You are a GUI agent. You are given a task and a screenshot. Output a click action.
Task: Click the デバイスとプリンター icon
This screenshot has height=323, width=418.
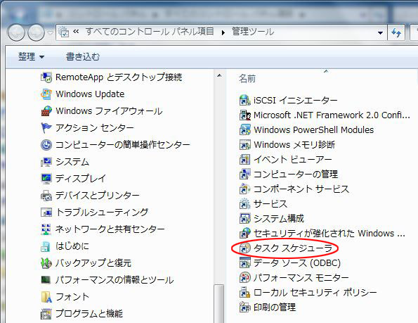[46, 196]
